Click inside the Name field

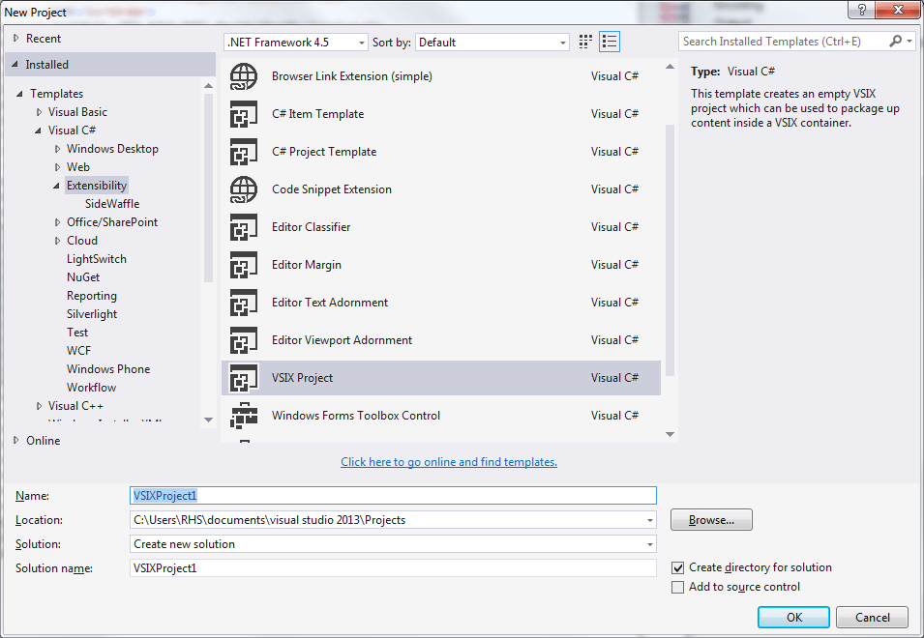coord(387,495)
